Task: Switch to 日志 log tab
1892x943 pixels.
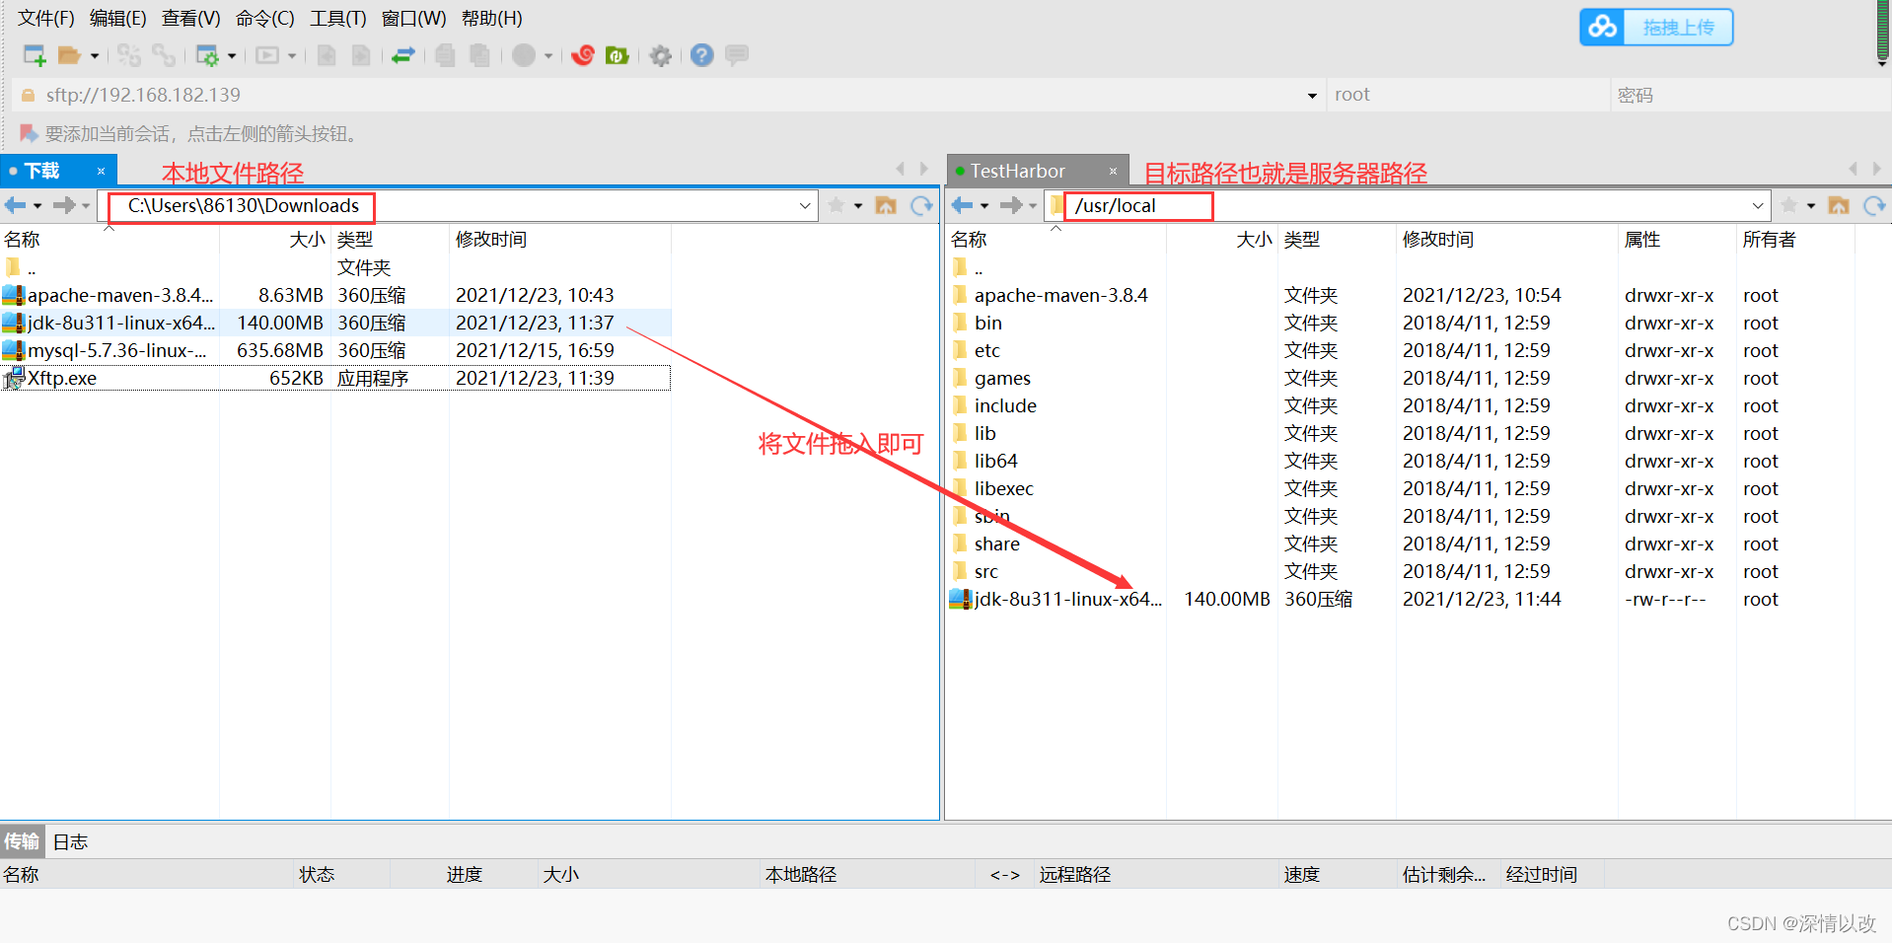Action: coord(70,841)
